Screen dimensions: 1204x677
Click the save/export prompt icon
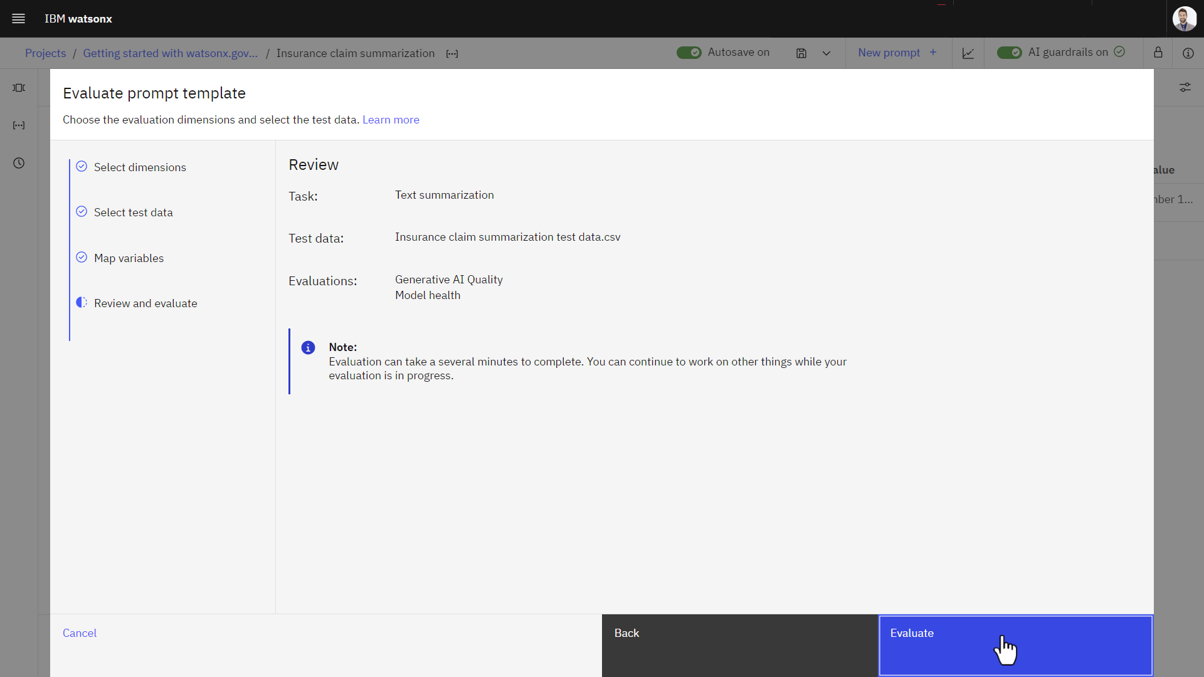pos(800,53)
